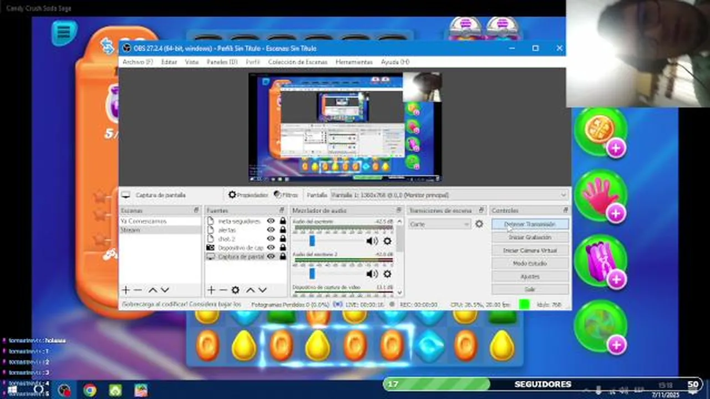710x399 pixels.
Task: Open the Archivo menu
Action: click(138, 62)
